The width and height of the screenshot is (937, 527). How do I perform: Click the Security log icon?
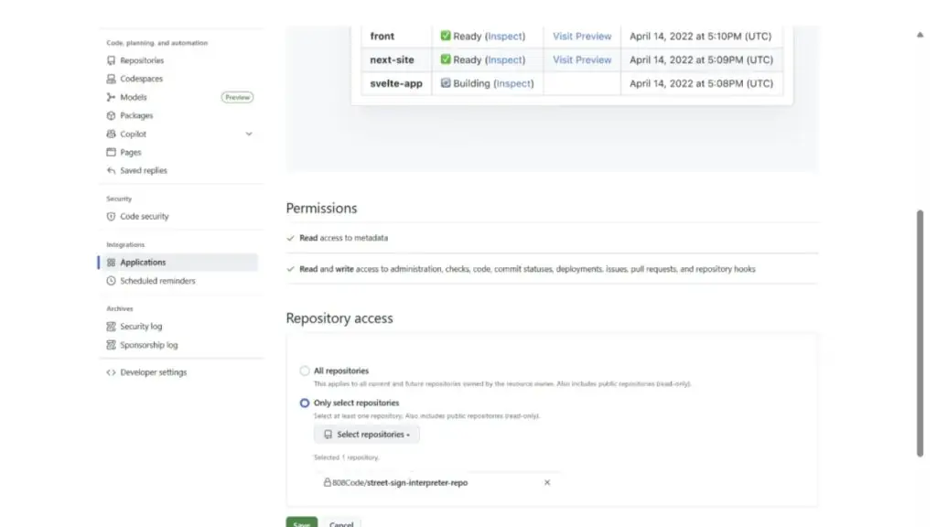click(111, 327)
